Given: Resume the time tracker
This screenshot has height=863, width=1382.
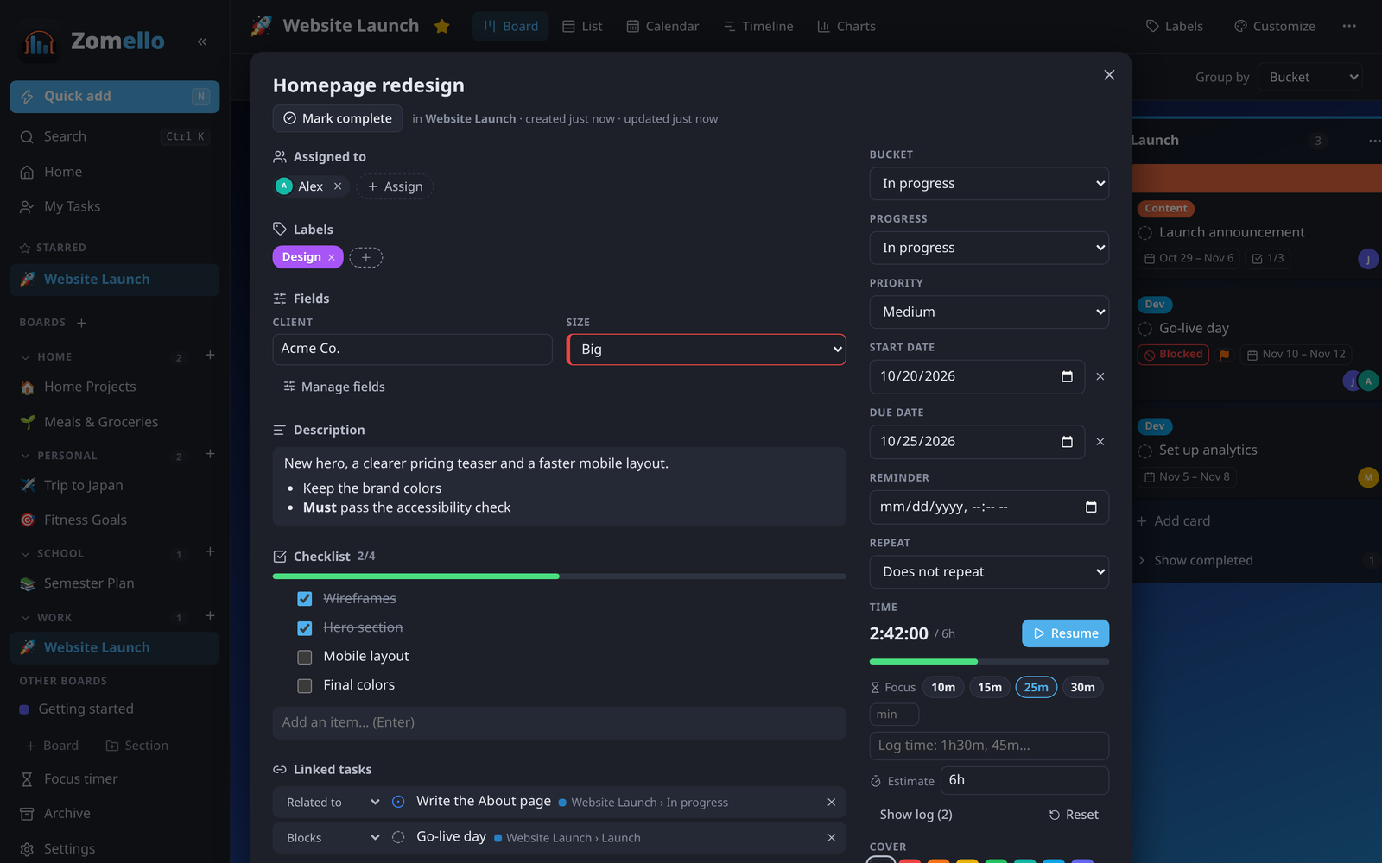Looking at the screenshot, I should pos(1065,633).
